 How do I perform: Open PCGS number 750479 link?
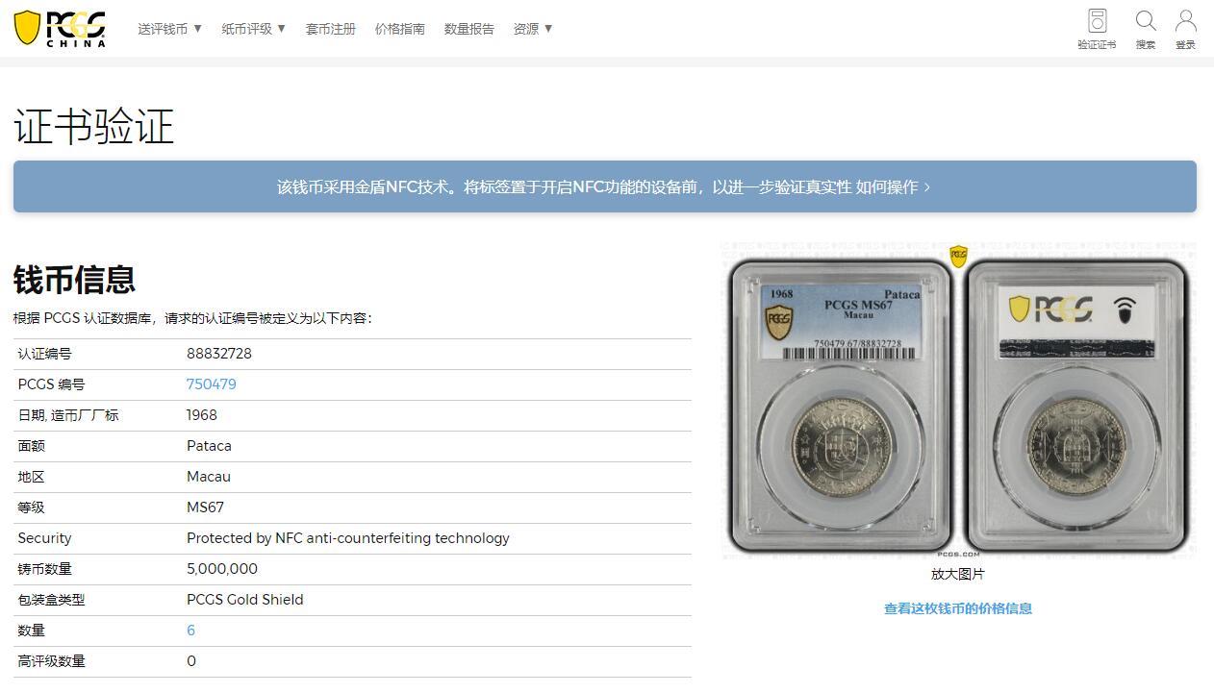click(212, 384)
